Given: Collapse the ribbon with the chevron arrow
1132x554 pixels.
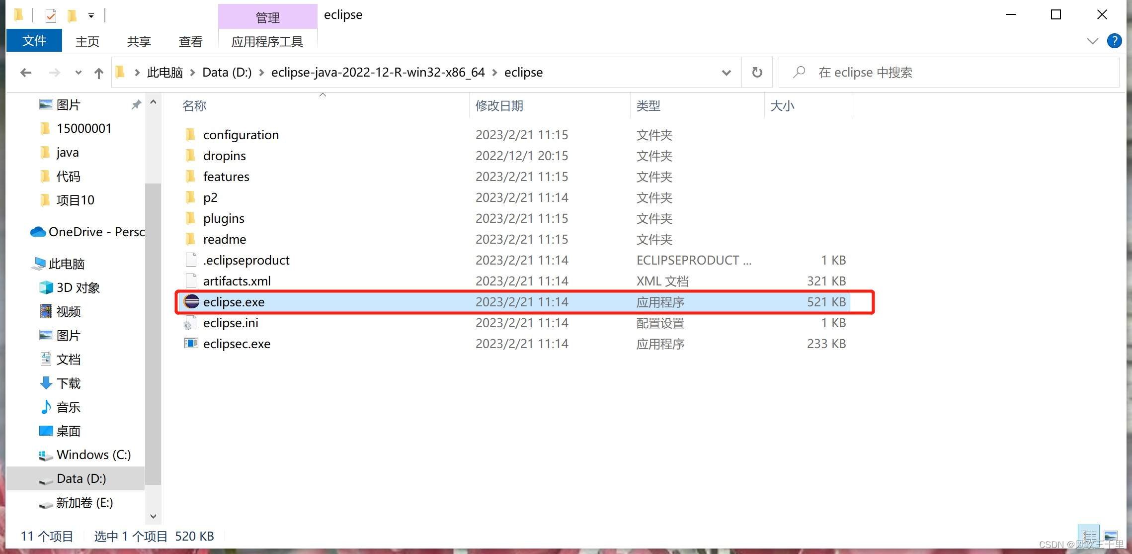Looking at the screenshot, I should pyautogui.click(x=1092, y=41).
